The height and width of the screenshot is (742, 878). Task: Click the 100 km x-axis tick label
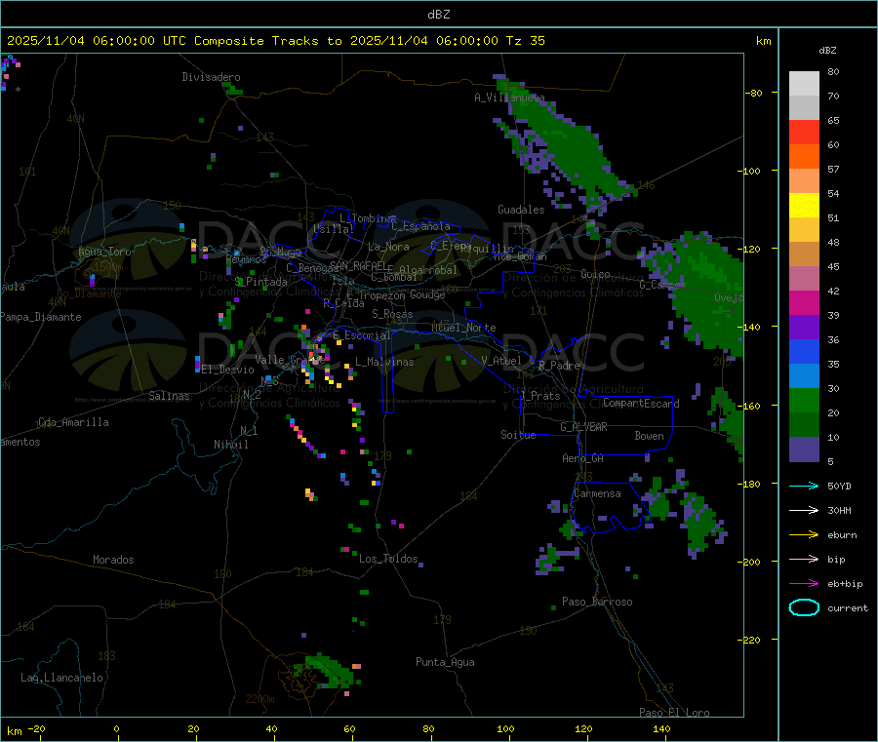coord(505,728)
